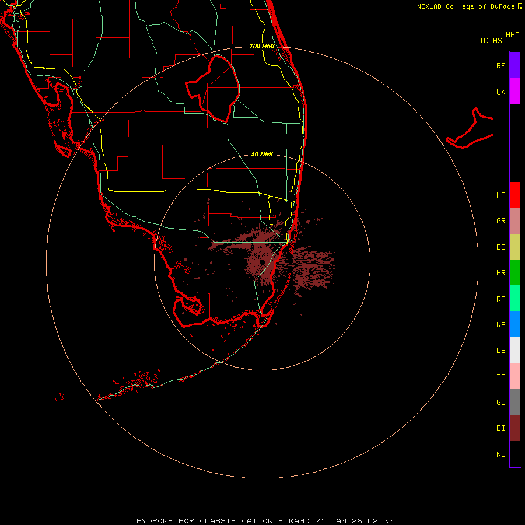
Task: Pick the HR green legend swatch
Action: pos(515,273)
